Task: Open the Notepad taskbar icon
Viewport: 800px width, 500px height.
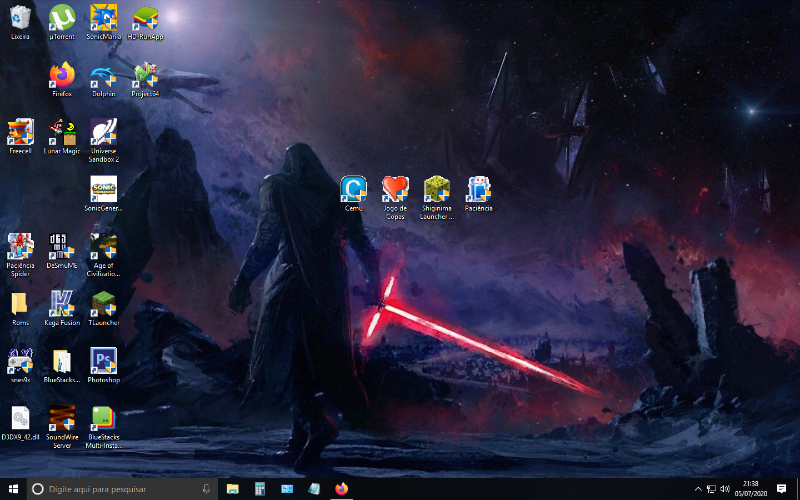Action: click(314, 489)
